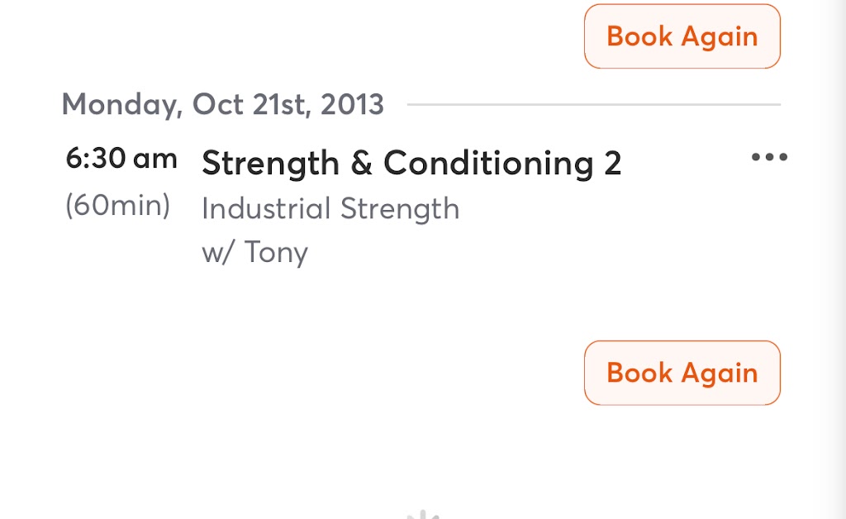Select the Monday, Oct 21st, 2013 date header

pyautogui.click(x=223, y=105)
